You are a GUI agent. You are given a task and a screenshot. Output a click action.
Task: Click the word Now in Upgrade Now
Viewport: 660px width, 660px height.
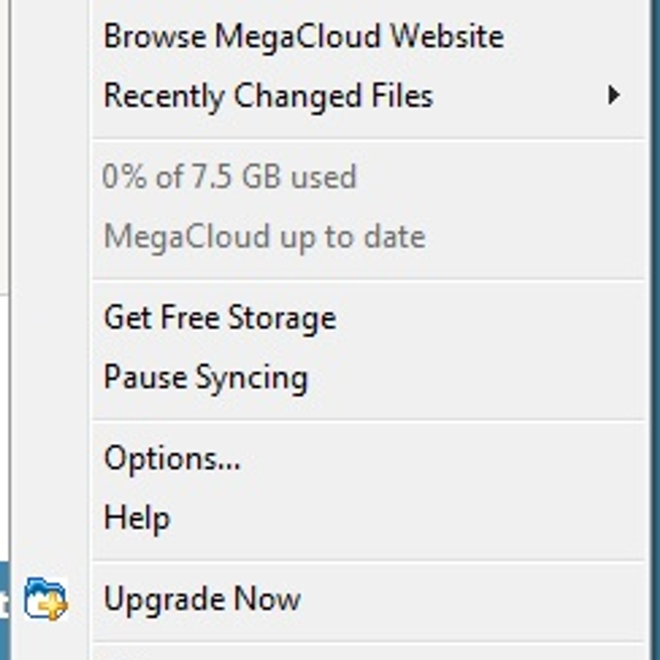267,599
